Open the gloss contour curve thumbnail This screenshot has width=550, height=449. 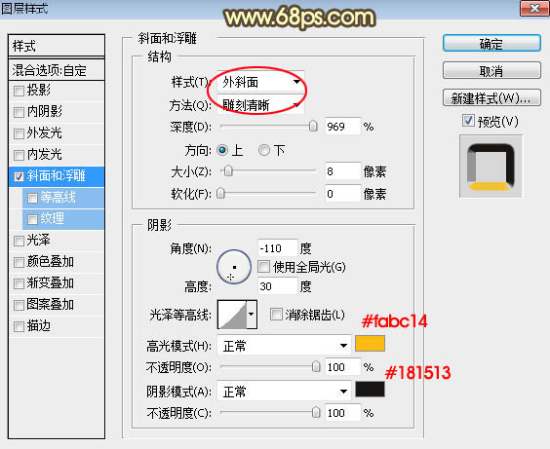point(232,315)
